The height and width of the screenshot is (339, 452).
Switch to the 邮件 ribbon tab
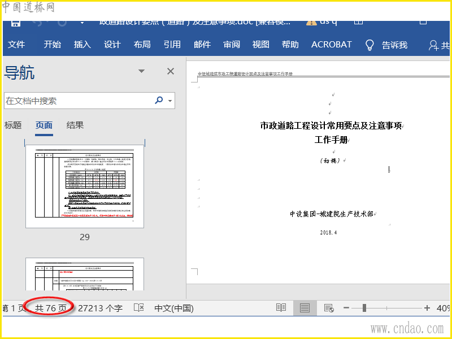[x=202, y=45]
